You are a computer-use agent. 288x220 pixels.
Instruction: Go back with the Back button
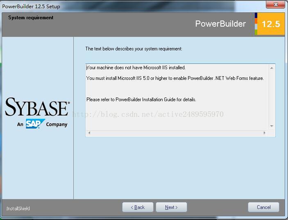[x=138, y=207]
